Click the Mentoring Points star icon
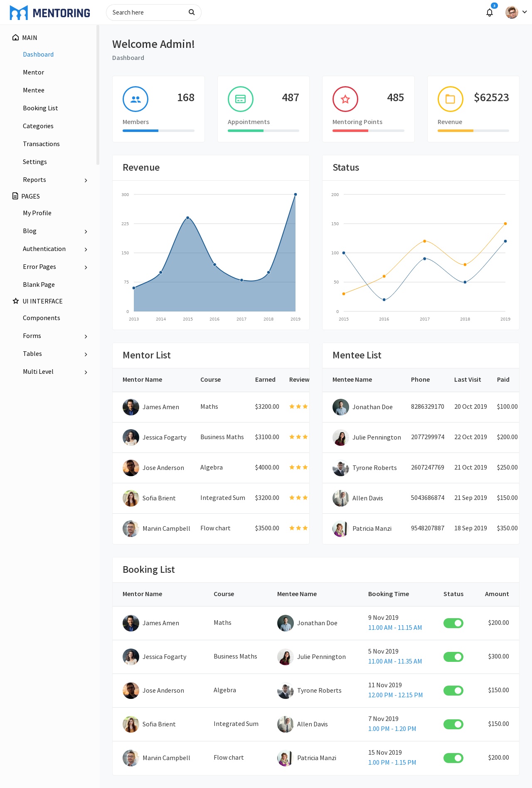Viewport: 532px width, 788px height. pos(345,99)
